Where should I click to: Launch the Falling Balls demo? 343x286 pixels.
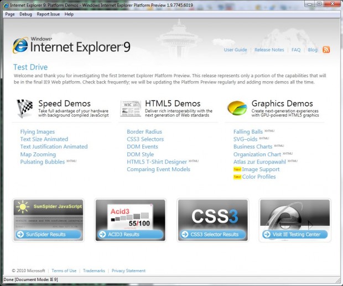tap(248, 132)
